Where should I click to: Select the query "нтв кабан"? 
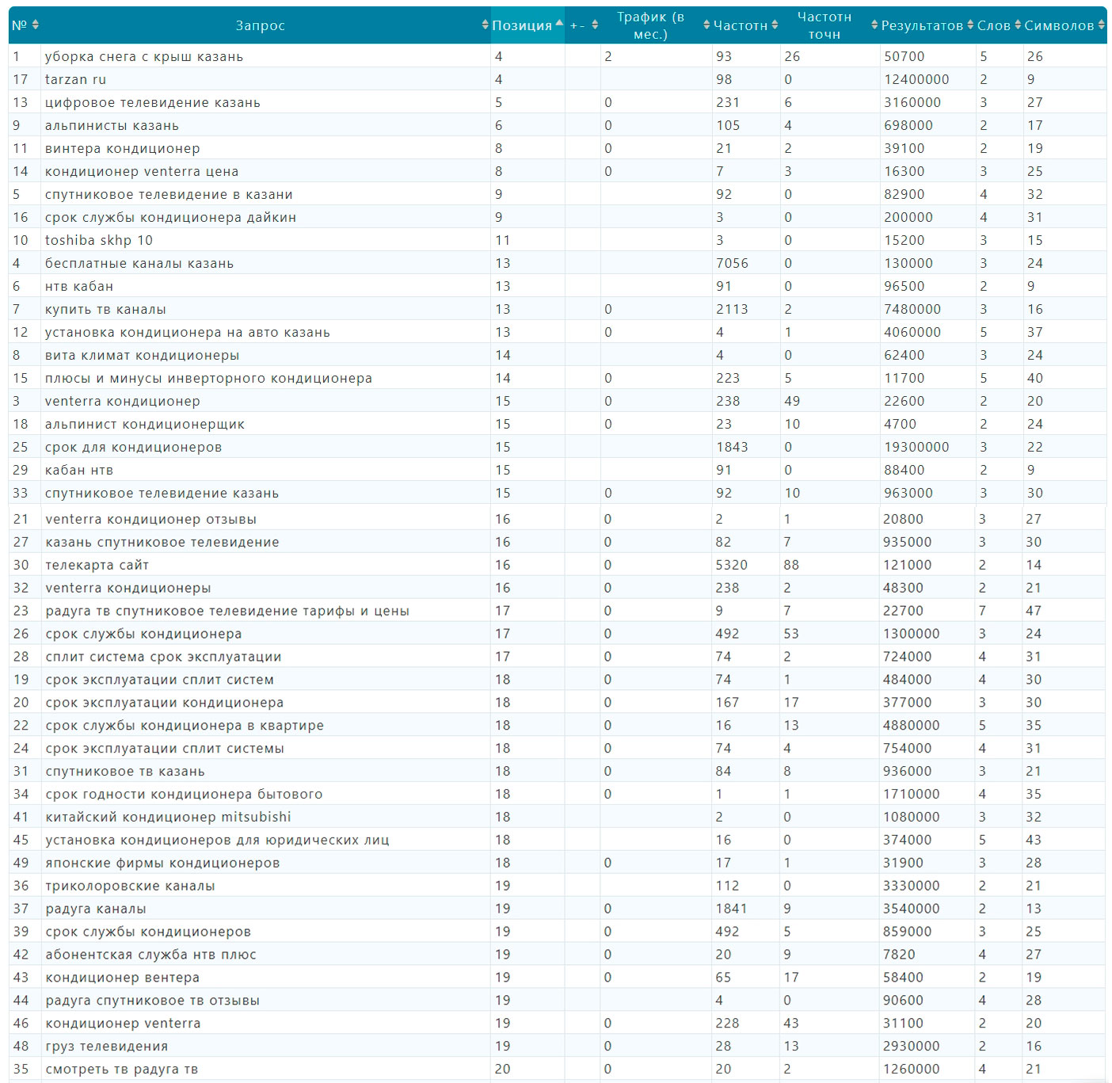click(79, 286)
